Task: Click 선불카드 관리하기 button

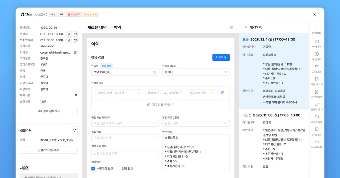Action: 49,150
